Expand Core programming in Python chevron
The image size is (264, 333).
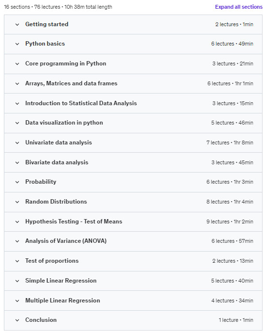pyautogui.click(x=17, y=63)
